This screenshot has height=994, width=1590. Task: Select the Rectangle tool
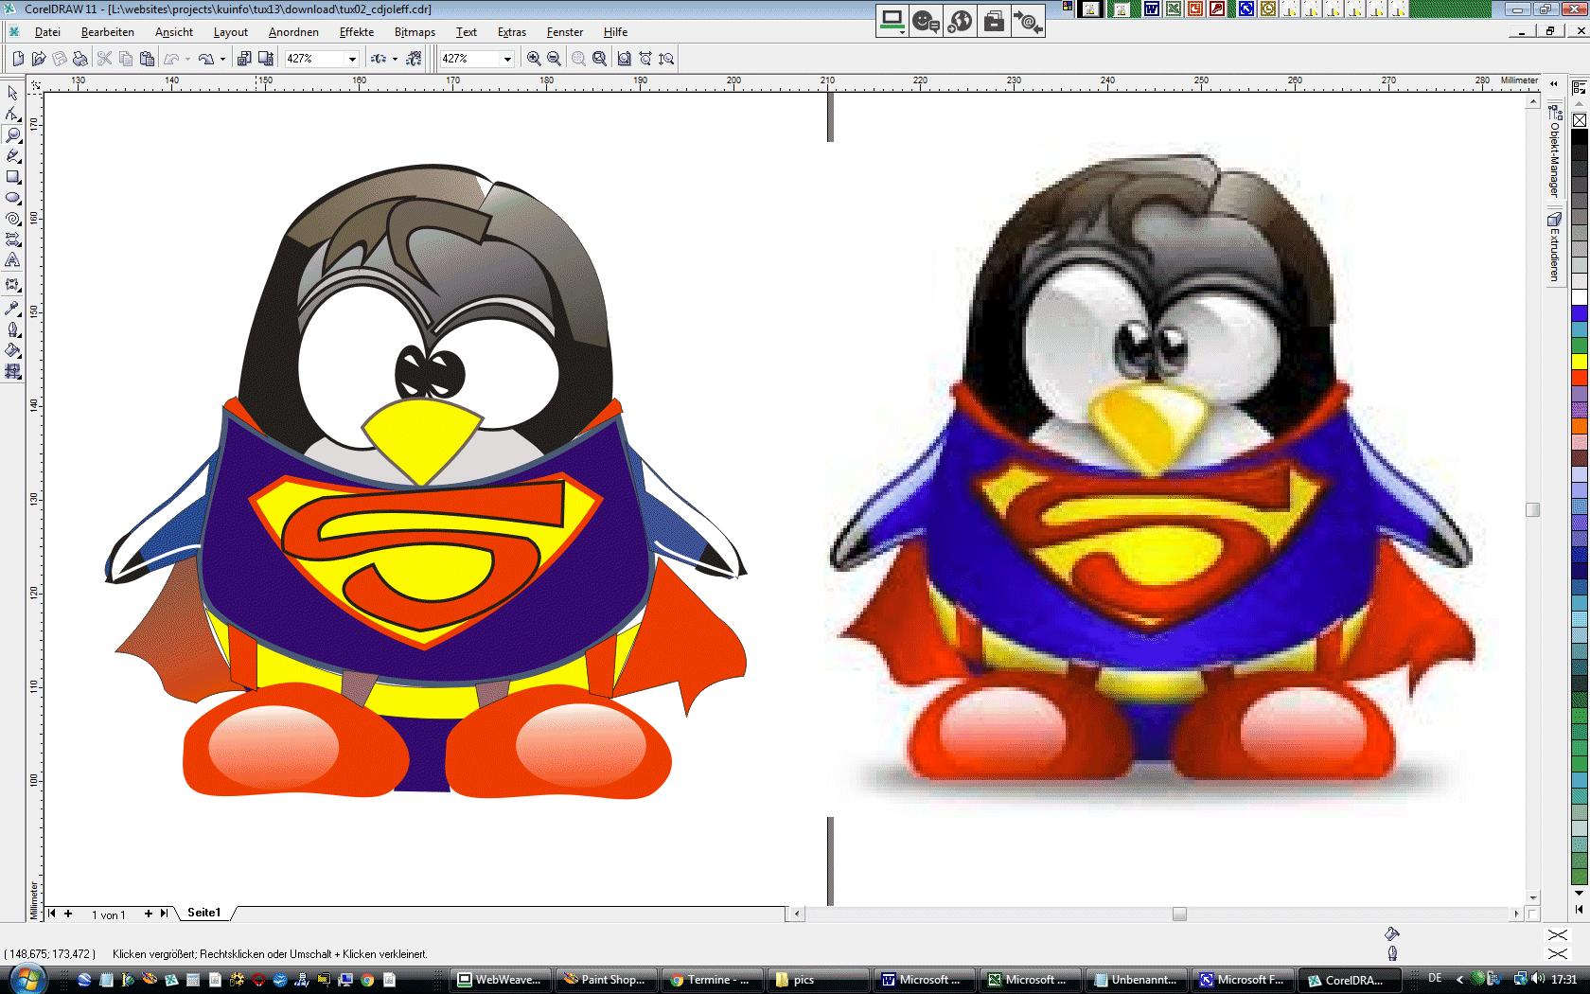[12, 176]
